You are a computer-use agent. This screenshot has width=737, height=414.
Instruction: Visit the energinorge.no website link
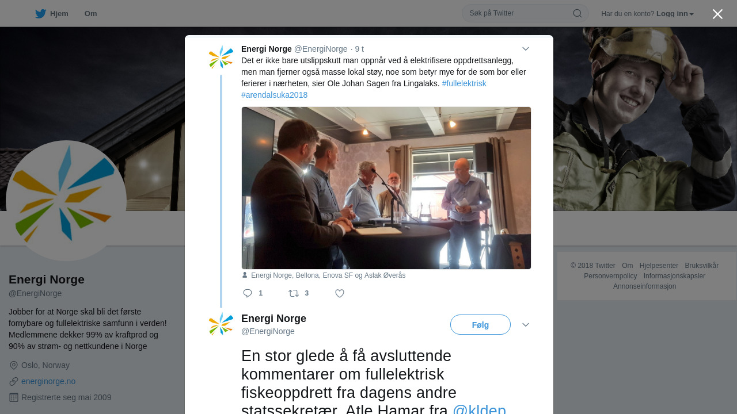point(48,381)
